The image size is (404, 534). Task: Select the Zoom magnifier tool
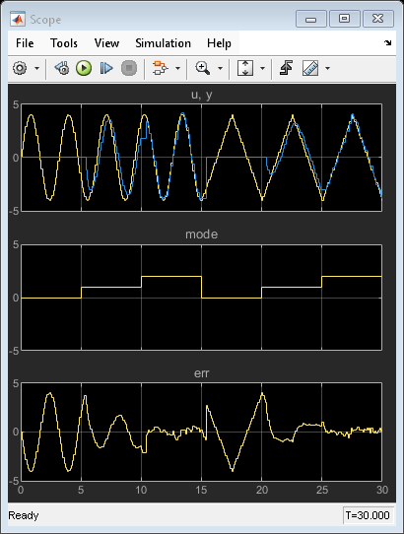(203, 68)
